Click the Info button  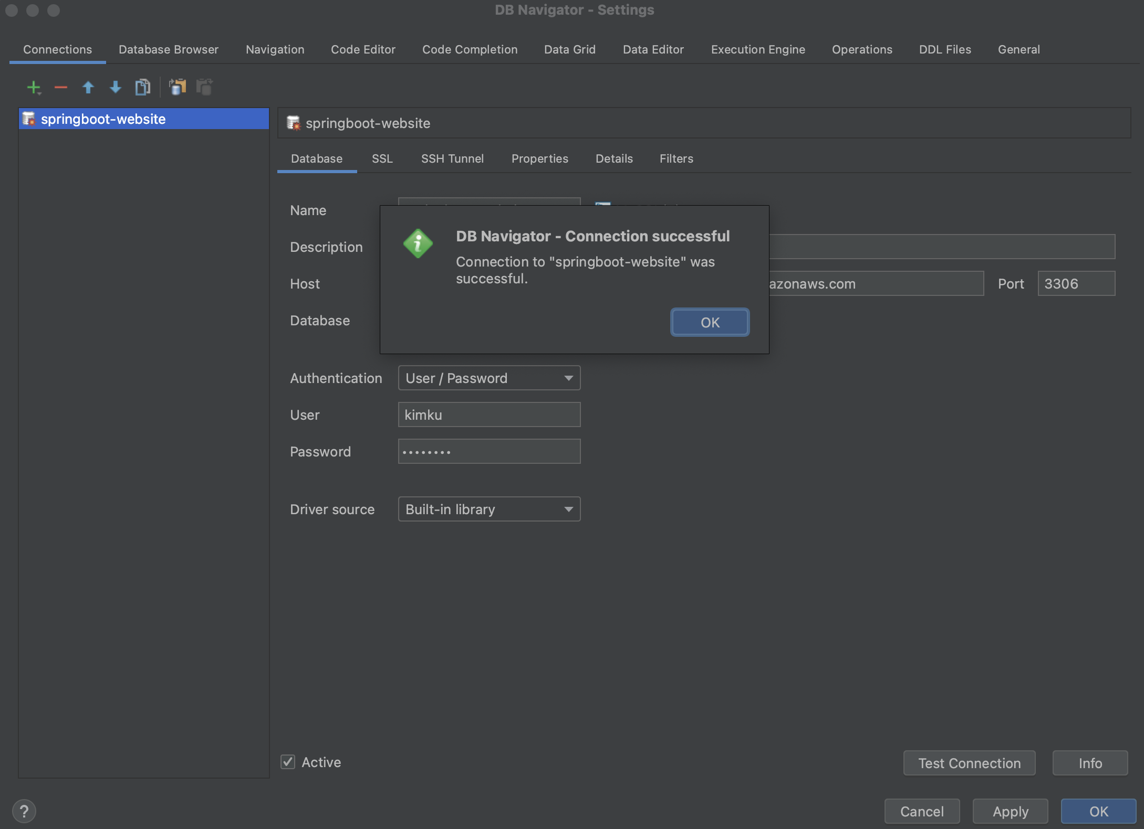(x=1090, y=763)
